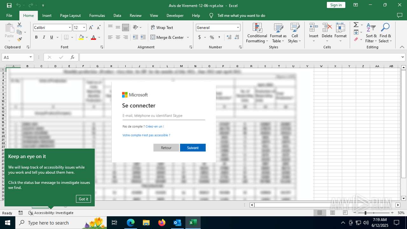
Task: Switch to the Page Layout tab
Action: (70, 16)
